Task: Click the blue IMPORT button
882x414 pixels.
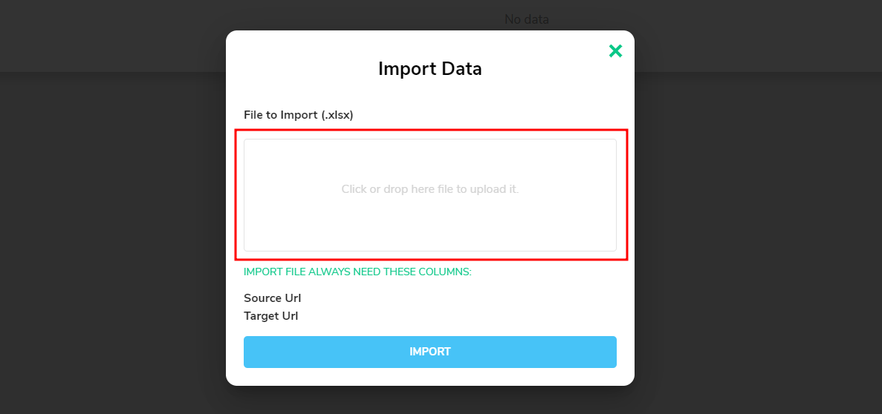Action: coord(429,352)
